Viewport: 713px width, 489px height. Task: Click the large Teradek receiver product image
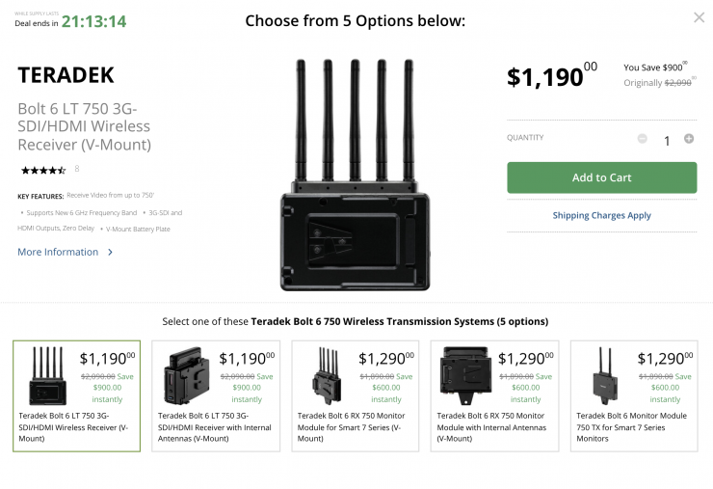(348, 174)
